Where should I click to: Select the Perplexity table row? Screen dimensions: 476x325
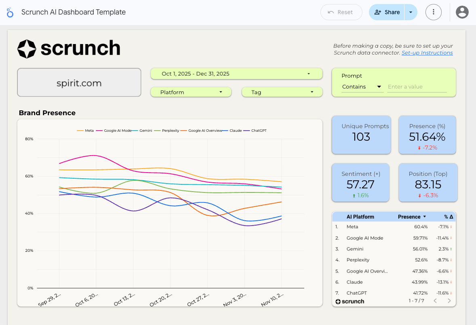(394, 260)
